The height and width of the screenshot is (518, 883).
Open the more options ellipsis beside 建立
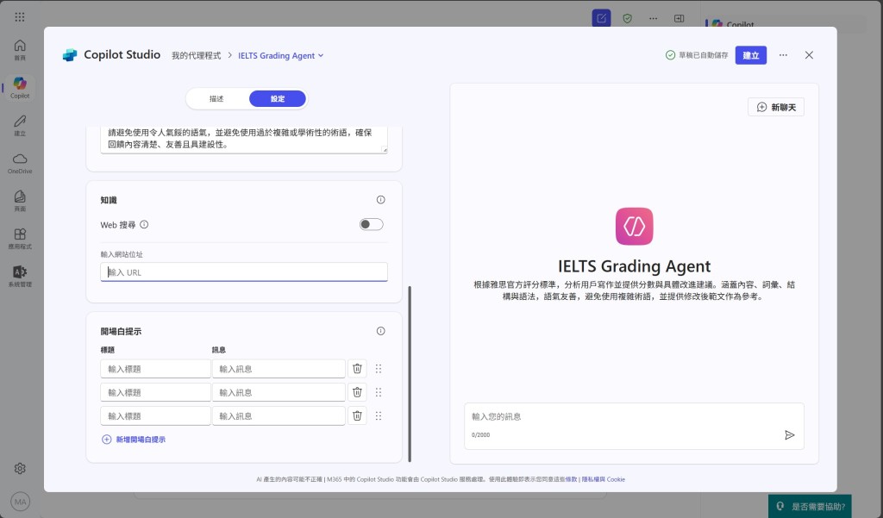[x=783, y=55]
